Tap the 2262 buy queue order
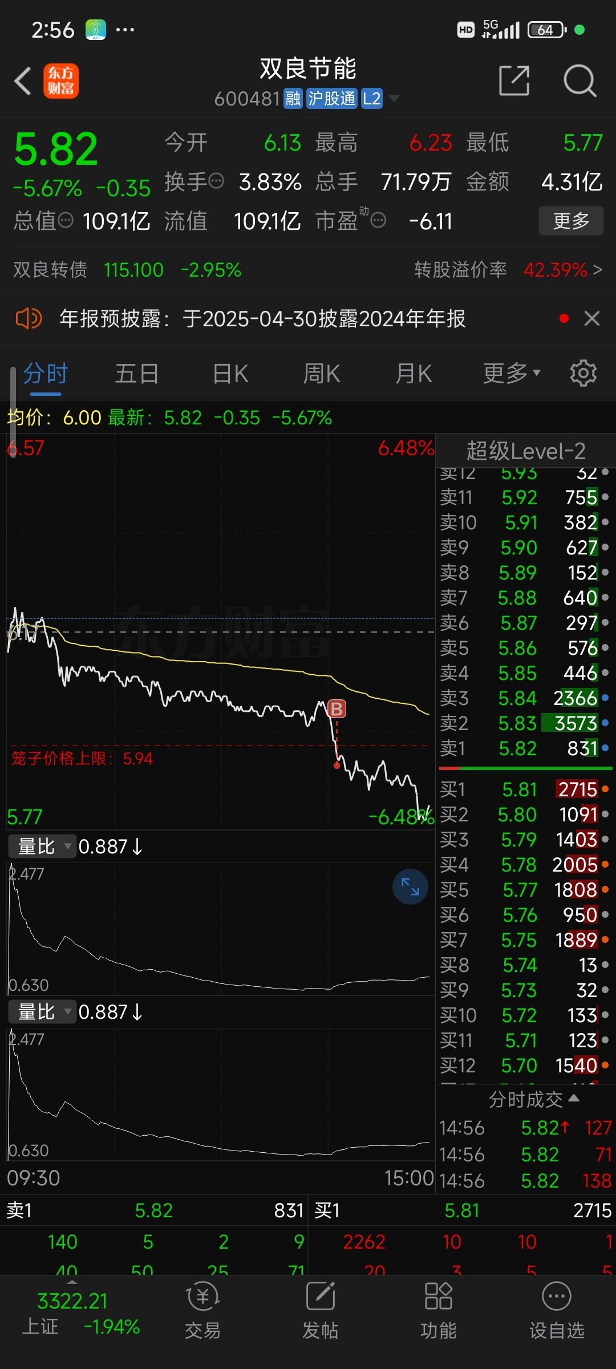This screenshot has width=616, height=1369. click(x=364, y=1242)
